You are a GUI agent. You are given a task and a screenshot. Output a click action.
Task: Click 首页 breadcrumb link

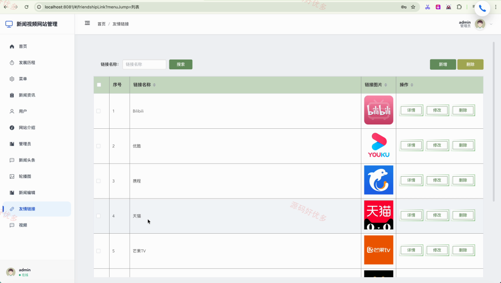coord(102,24)
